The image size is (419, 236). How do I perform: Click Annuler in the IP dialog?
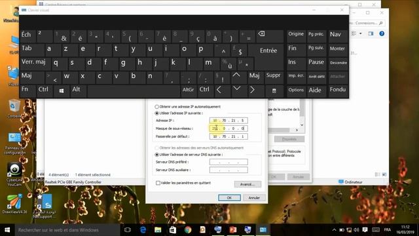(254, 198)
